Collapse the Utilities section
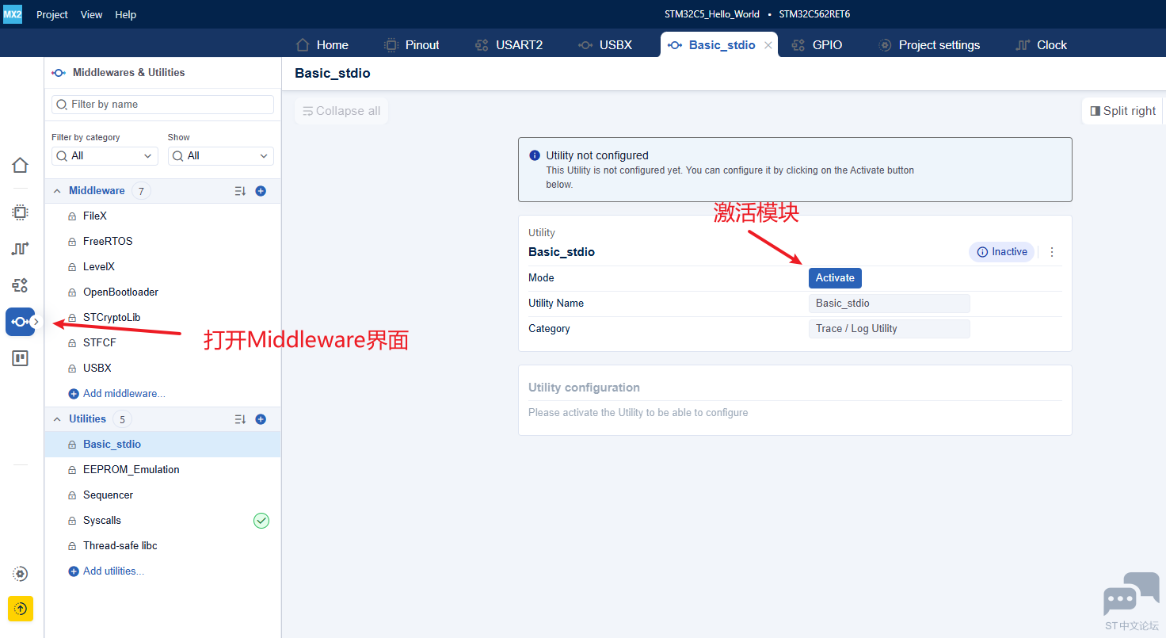 57,419
